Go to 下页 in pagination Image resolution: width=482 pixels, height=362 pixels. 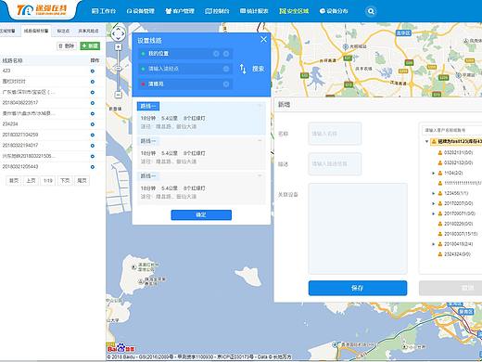click(x=65, y=180)
